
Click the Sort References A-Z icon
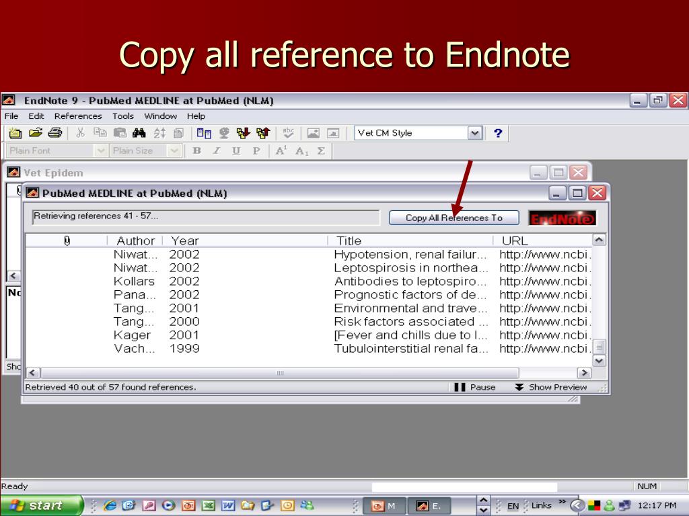159,132
